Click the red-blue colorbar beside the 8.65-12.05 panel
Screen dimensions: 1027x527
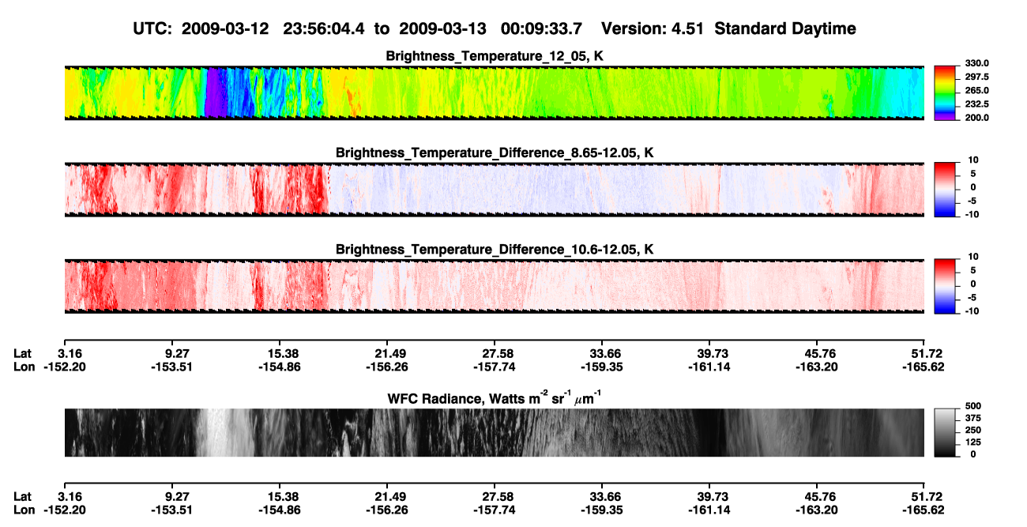(x=946, y=190)
